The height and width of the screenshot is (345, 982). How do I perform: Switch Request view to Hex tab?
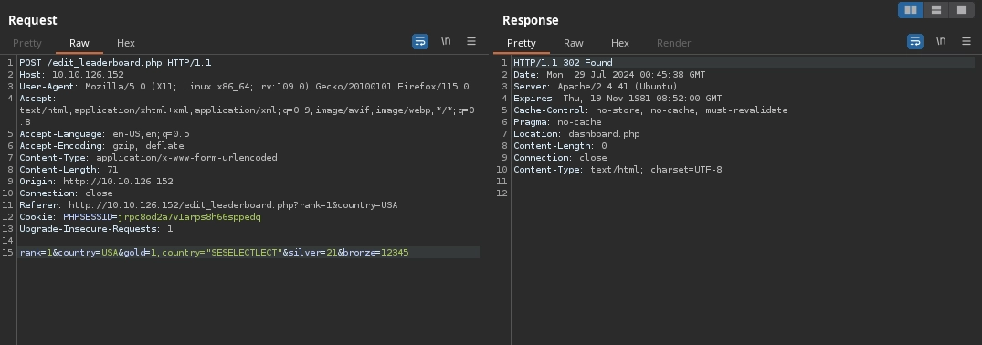click(126, 43)
